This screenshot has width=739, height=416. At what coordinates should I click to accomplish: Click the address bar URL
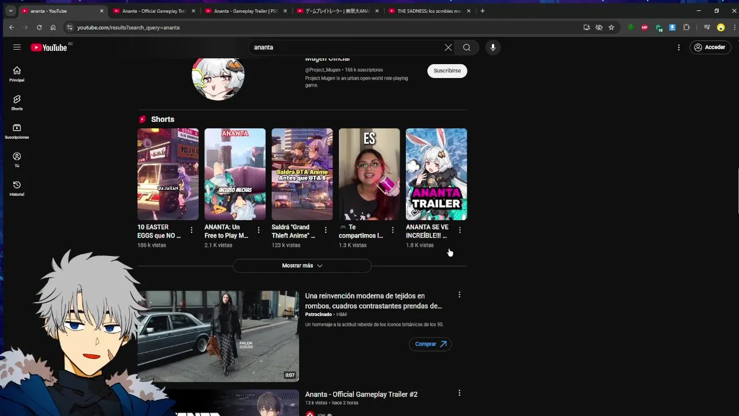pos(128,27)
